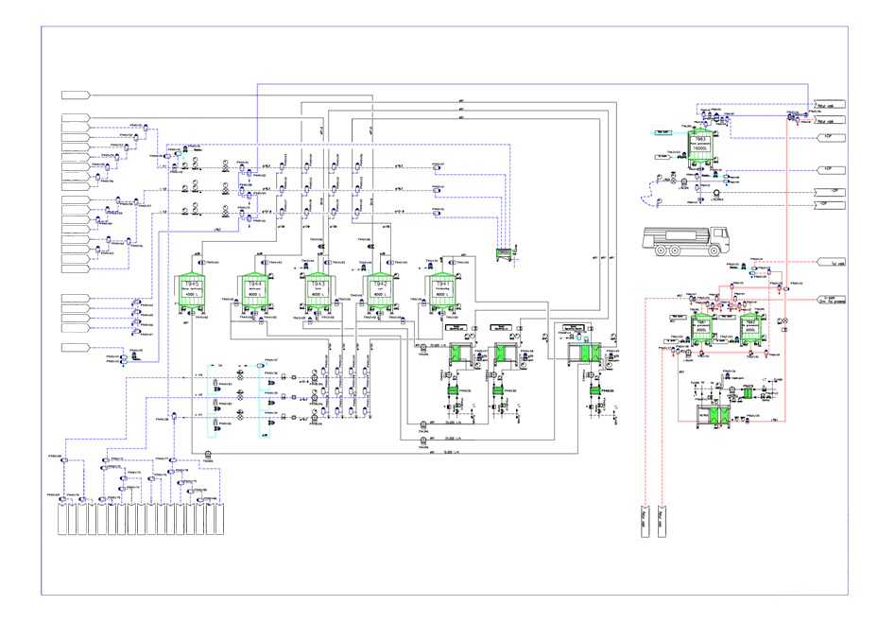Screen dimensions: 878x622
Task: Click the T941 tank symbol
Action: point(443,292)
